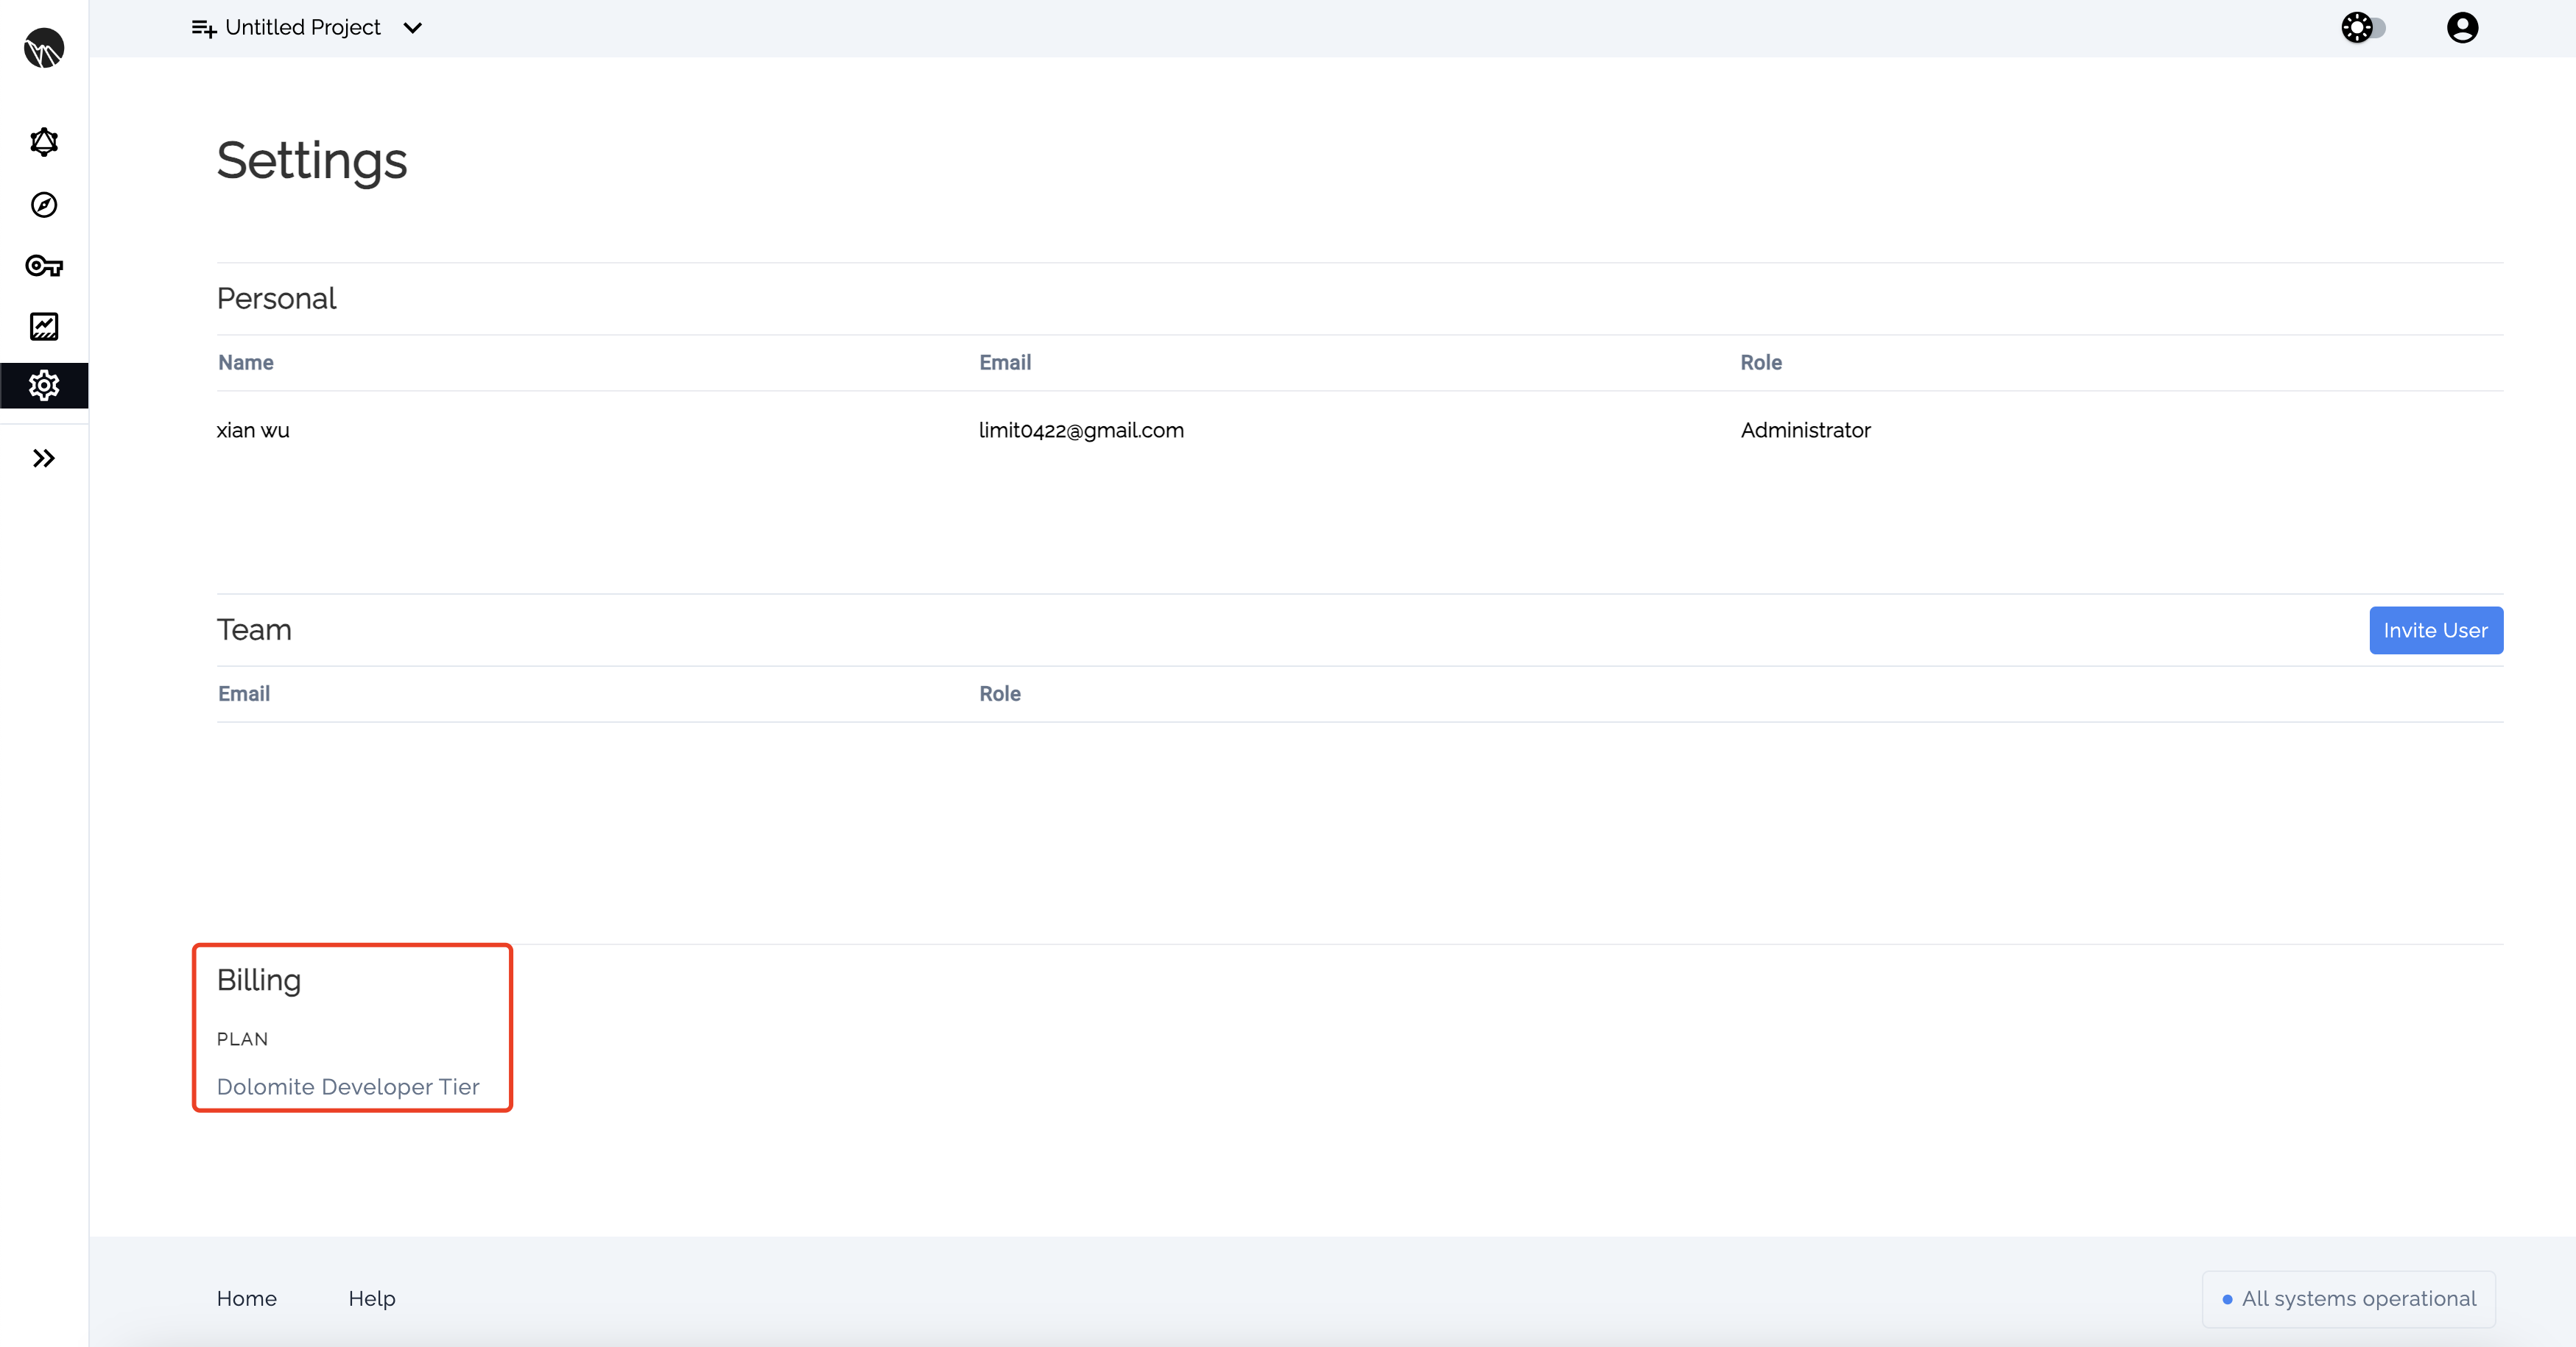
Task: Open the GraphQL section icon
Action: tap(44, 142)
